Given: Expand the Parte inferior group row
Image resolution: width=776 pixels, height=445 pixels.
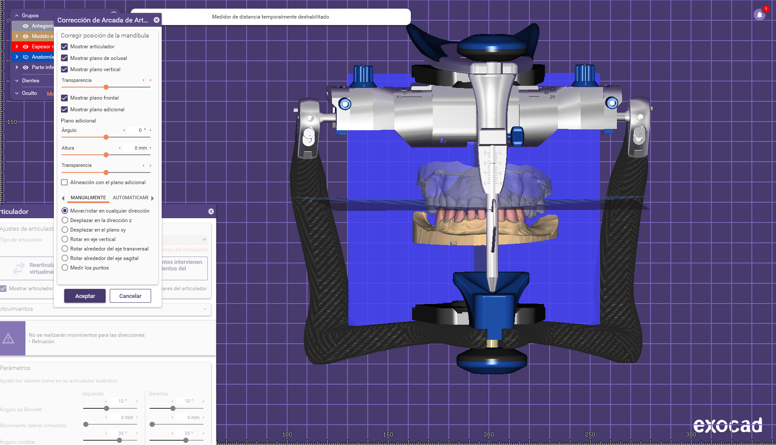Looking at the screenshot, I should tap(17, 67).
